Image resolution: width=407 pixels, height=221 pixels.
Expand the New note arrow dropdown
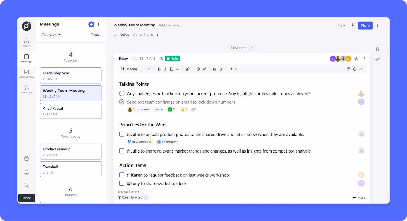pyautogui.click(x=252, y=48)
